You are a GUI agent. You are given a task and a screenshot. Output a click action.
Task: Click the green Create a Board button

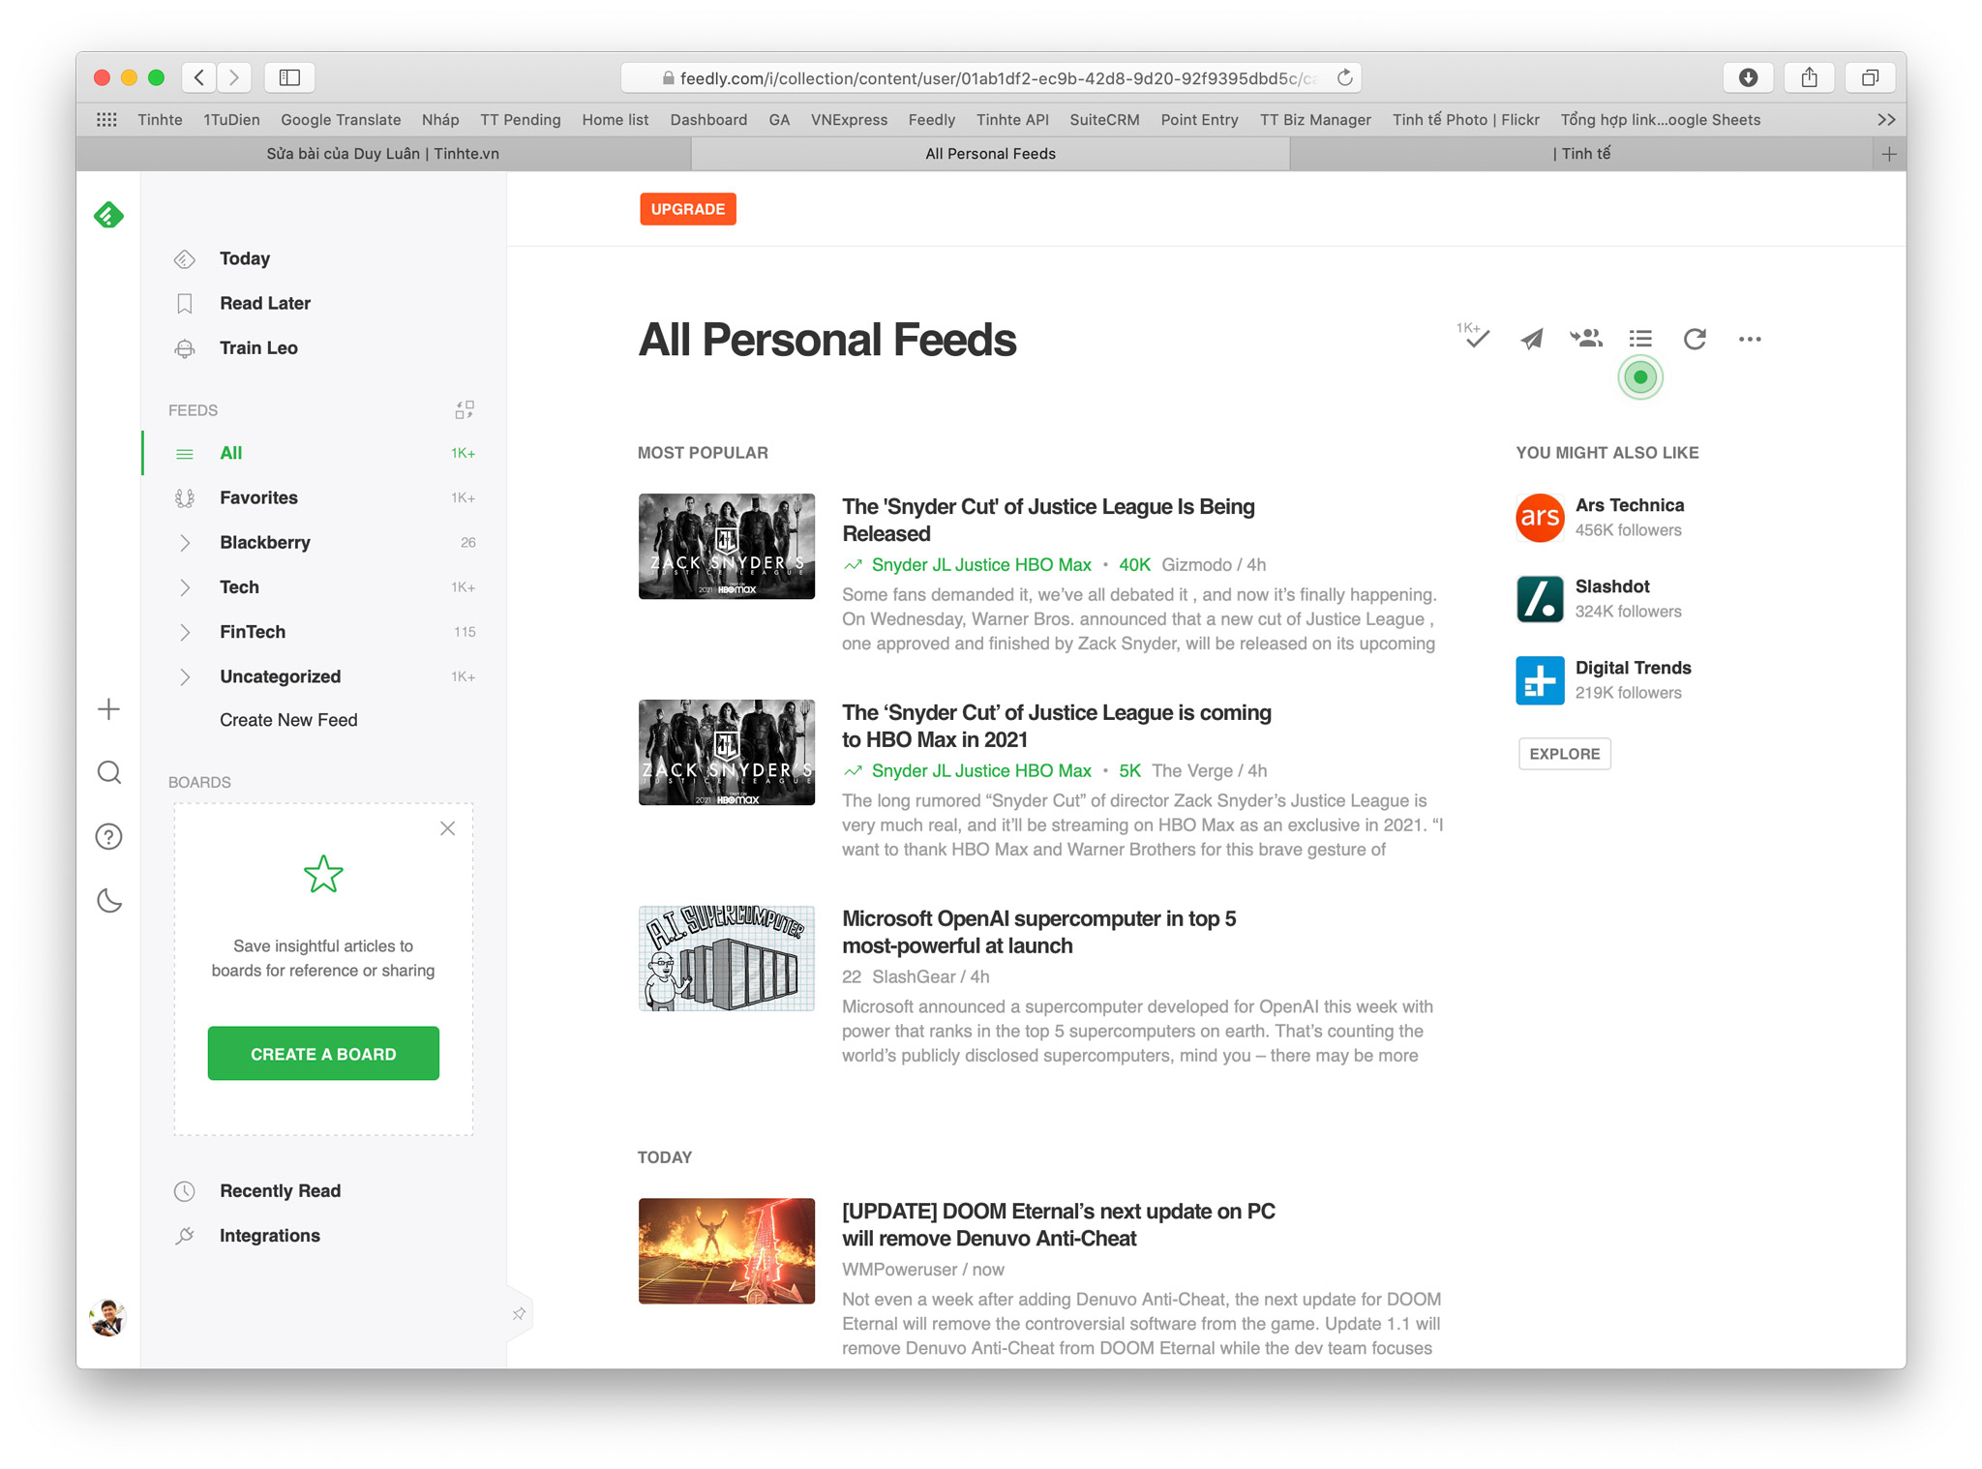(323, 1054)
